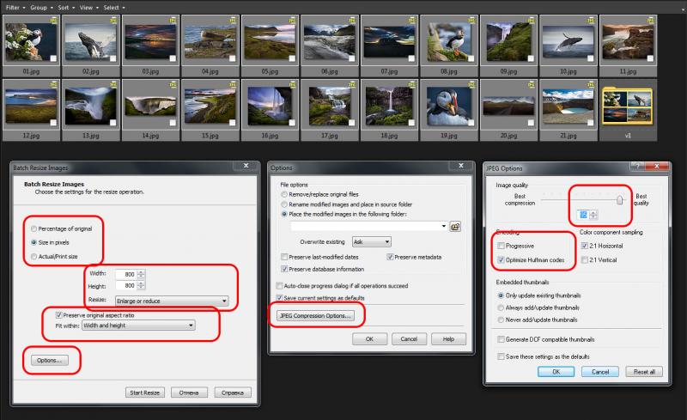Click the JPG badge on 14.jpg
The image size is (687, 420).
point(173,85)
